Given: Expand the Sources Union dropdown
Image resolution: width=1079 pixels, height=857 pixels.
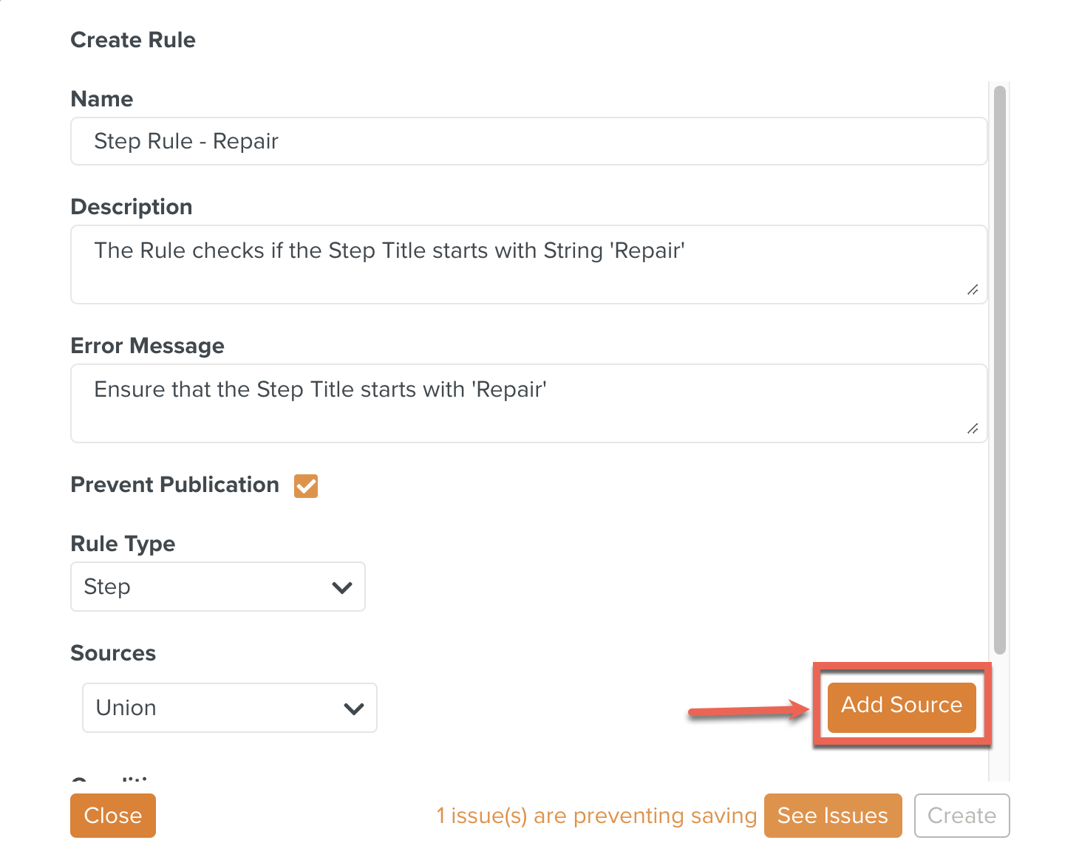Looking at the screenshot, I should (x=230, y=708).
